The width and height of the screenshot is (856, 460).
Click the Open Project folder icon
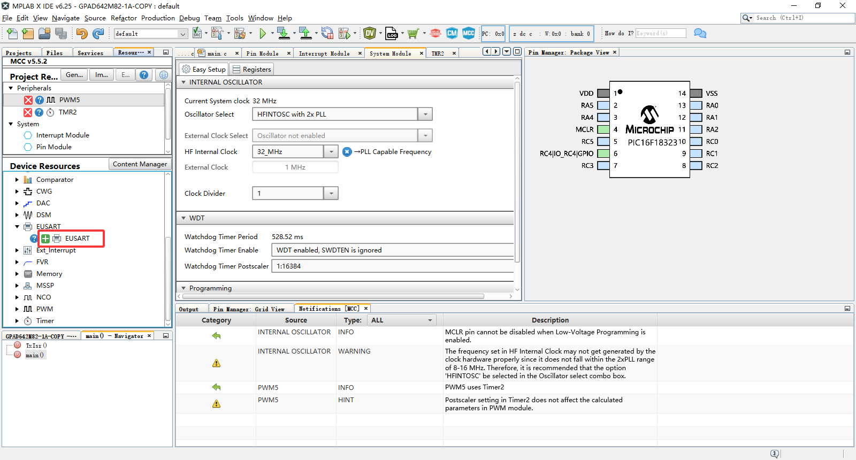pos(44,34)
